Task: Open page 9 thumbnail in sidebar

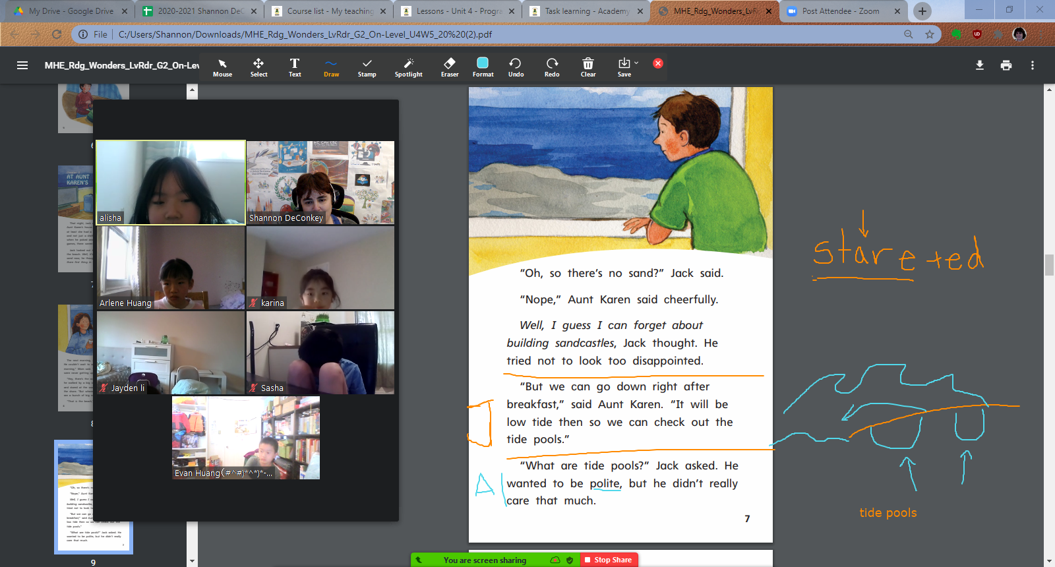Action: pyautogui.click(x=93, y=498)
